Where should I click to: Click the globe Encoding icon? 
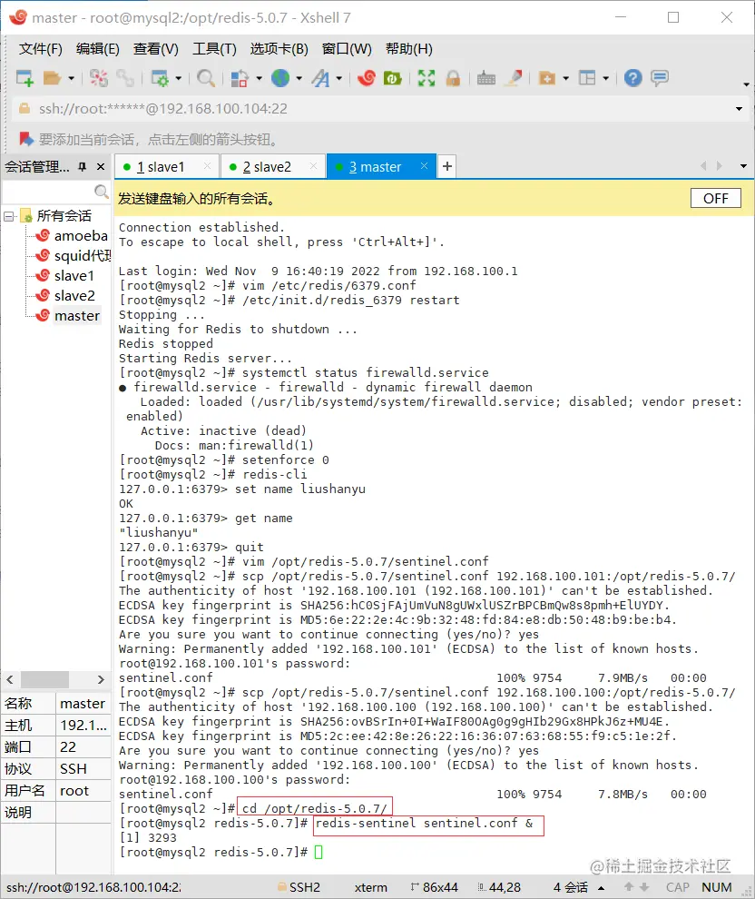280,78
